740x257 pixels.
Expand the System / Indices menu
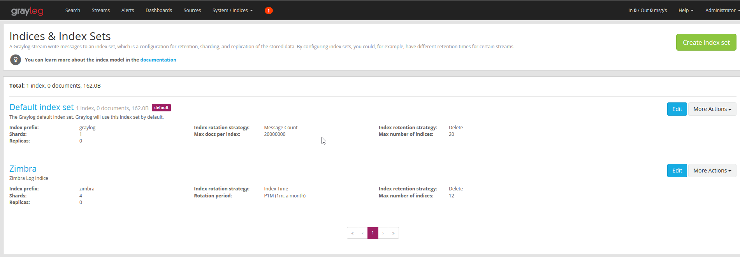click(x=233, y=11)
